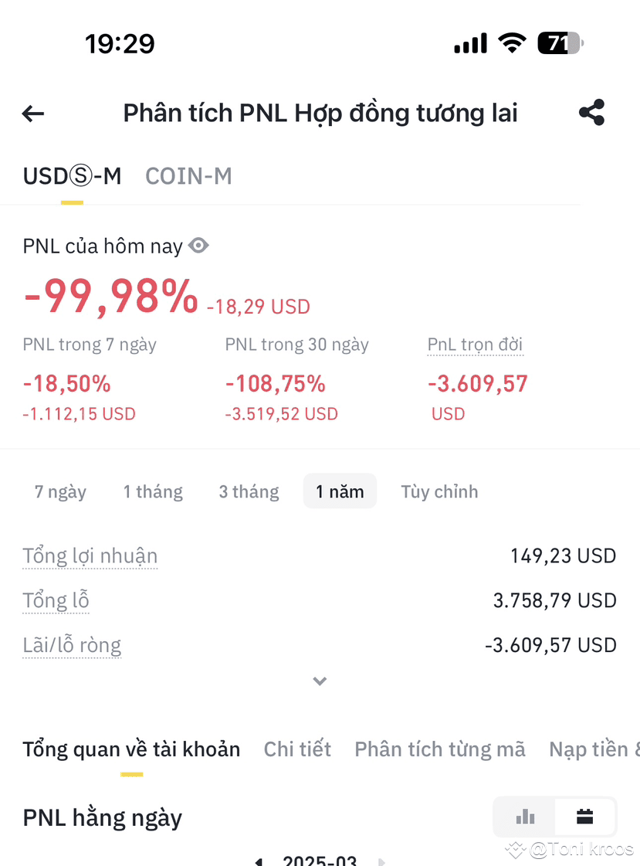Image resolution: width=640 pixels, height=866 pixels.
Task: Choose the 1 tháng range
Action: click(153, 491)
